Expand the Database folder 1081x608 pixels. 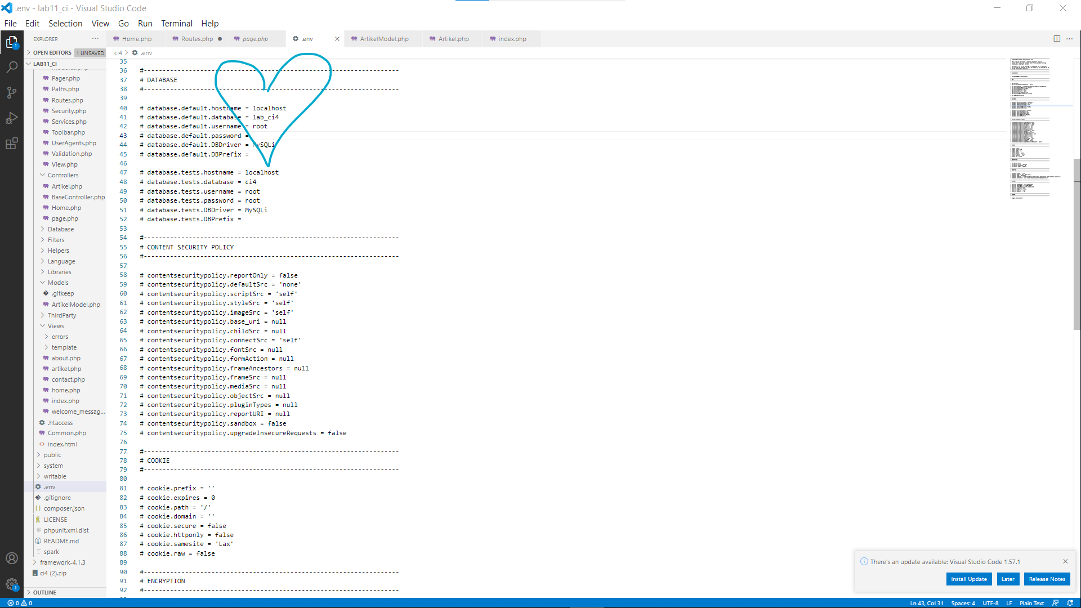(x=61, y=229)
